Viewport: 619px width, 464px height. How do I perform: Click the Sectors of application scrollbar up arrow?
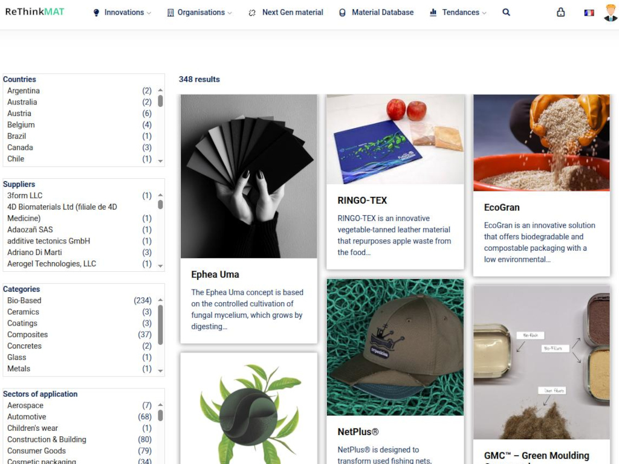160,405
